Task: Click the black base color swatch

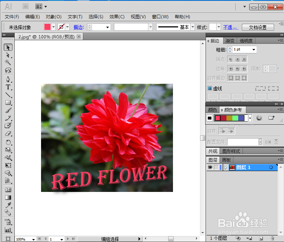Action: 210,118
